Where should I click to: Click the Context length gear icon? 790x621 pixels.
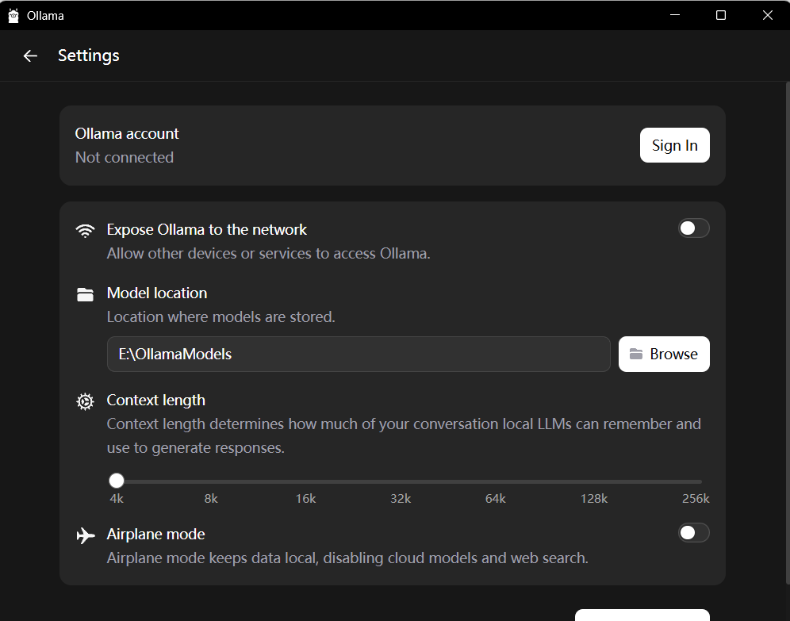pos(85,401)
